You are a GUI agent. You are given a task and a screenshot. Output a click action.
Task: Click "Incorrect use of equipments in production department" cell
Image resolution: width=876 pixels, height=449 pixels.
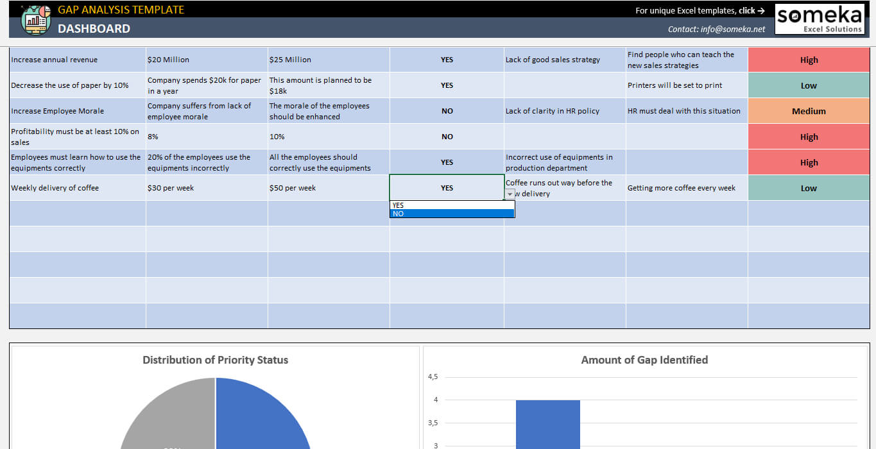pos(565,162)
